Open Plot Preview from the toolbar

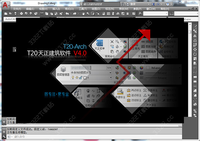point(26,14)
